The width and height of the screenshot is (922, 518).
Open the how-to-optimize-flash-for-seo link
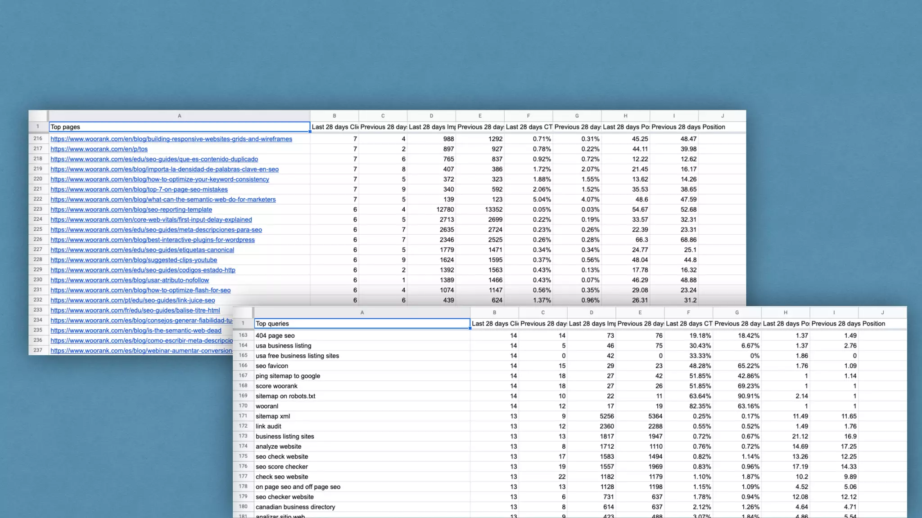(140, 290)
